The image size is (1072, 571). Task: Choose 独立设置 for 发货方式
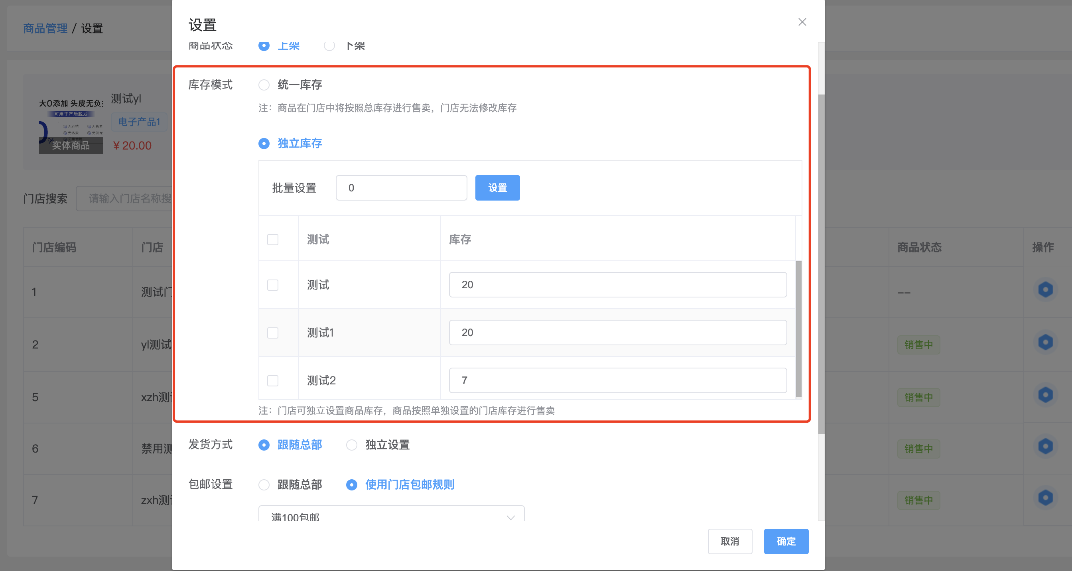coord(352,445)
